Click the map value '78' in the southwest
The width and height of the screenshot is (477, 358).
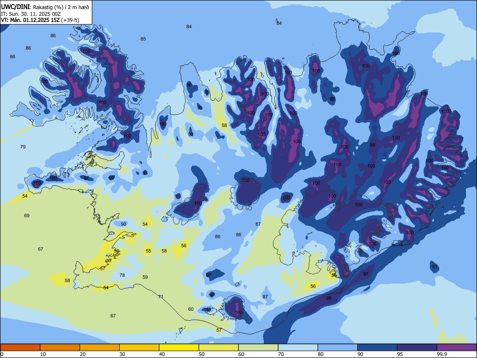(122, 275)
